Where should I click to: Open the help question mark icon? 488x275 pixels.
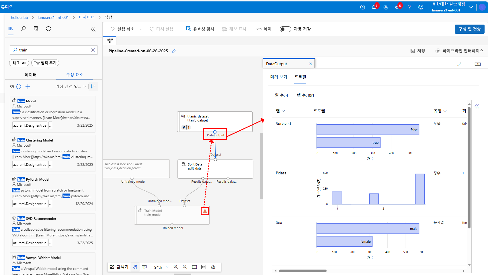(x=409, y=7)
